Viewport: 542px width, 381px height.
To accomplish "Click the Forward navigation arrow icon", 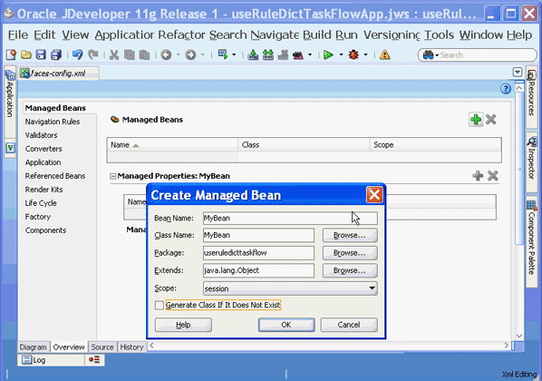I will [x=190, y=54].
